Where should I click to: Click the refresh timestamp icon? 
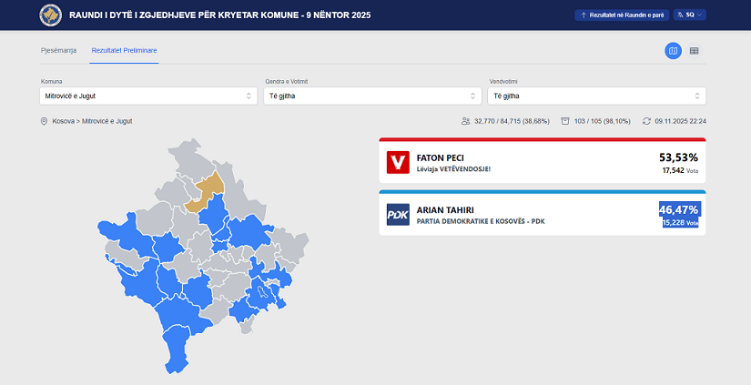[646, 121]
